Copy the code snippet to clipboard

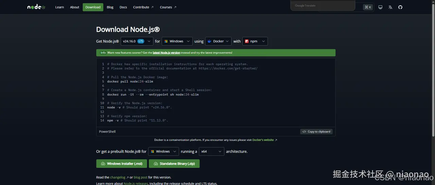click(x=316, y=132)
